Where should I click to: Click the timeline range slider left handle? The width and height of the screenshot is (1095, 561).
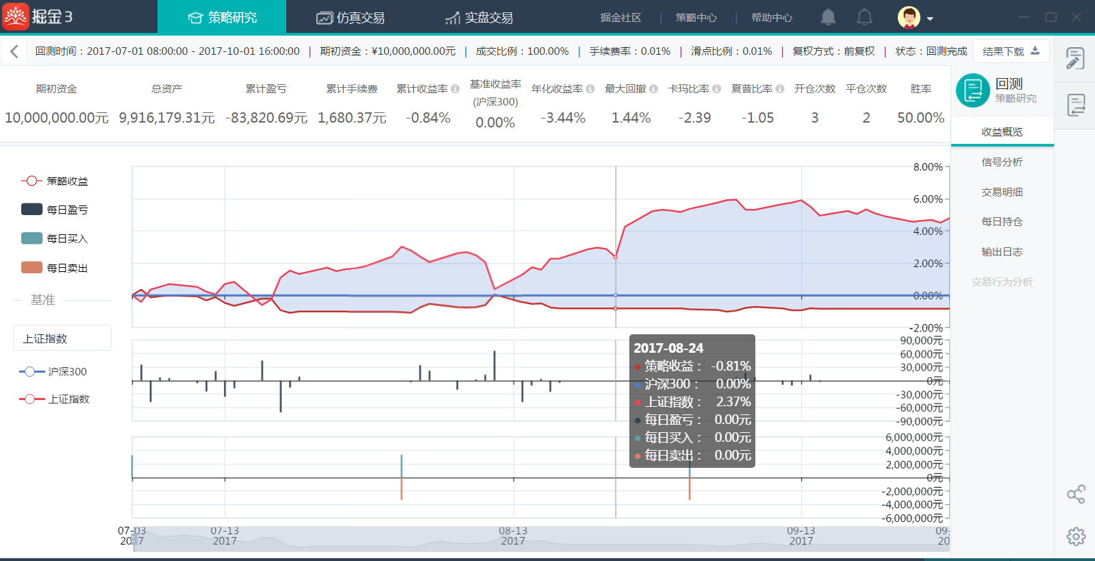click(x=134, y=539)
